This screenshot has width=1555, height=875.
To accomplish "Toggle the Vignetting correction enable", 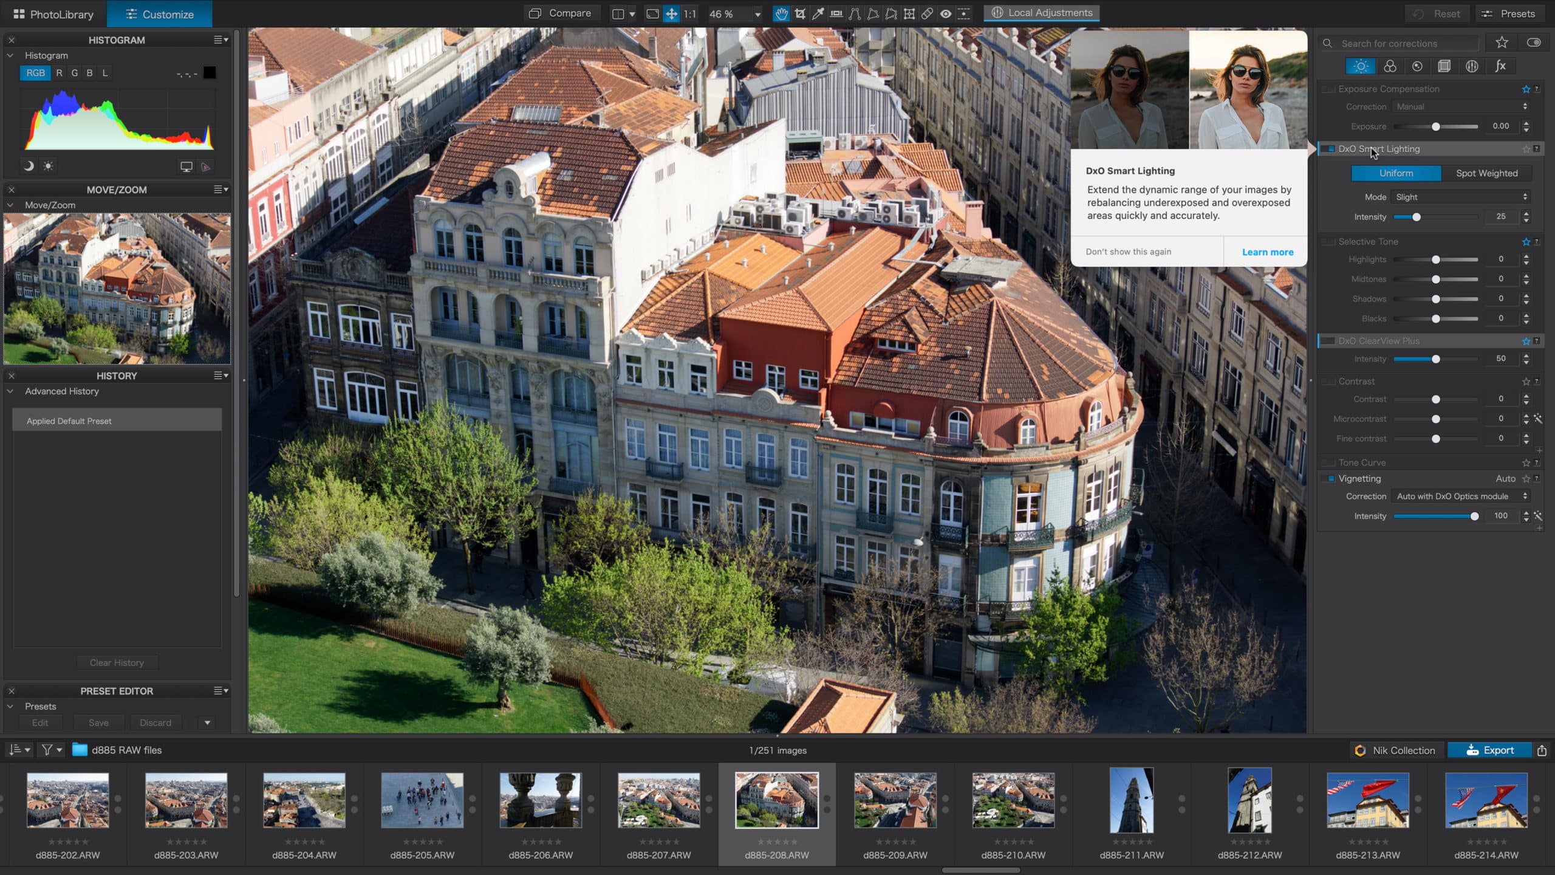I will coord(1330,478).
